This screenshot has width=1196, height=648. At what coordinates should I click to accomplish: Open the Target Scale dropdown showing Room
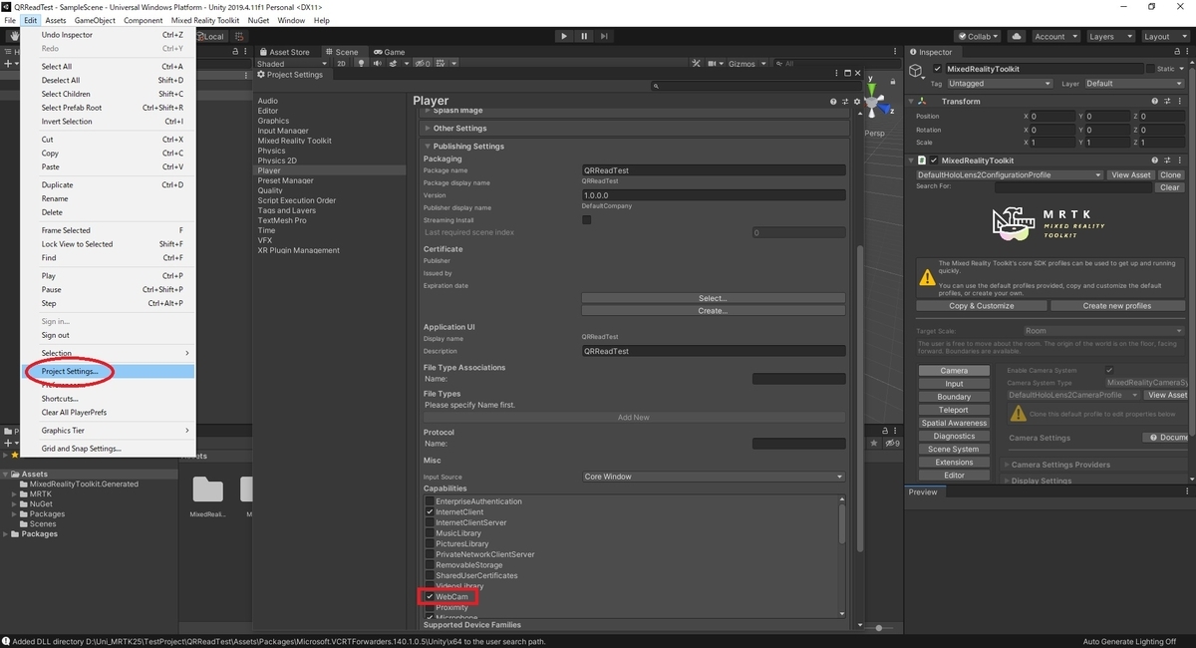[x=1103, y=331]
